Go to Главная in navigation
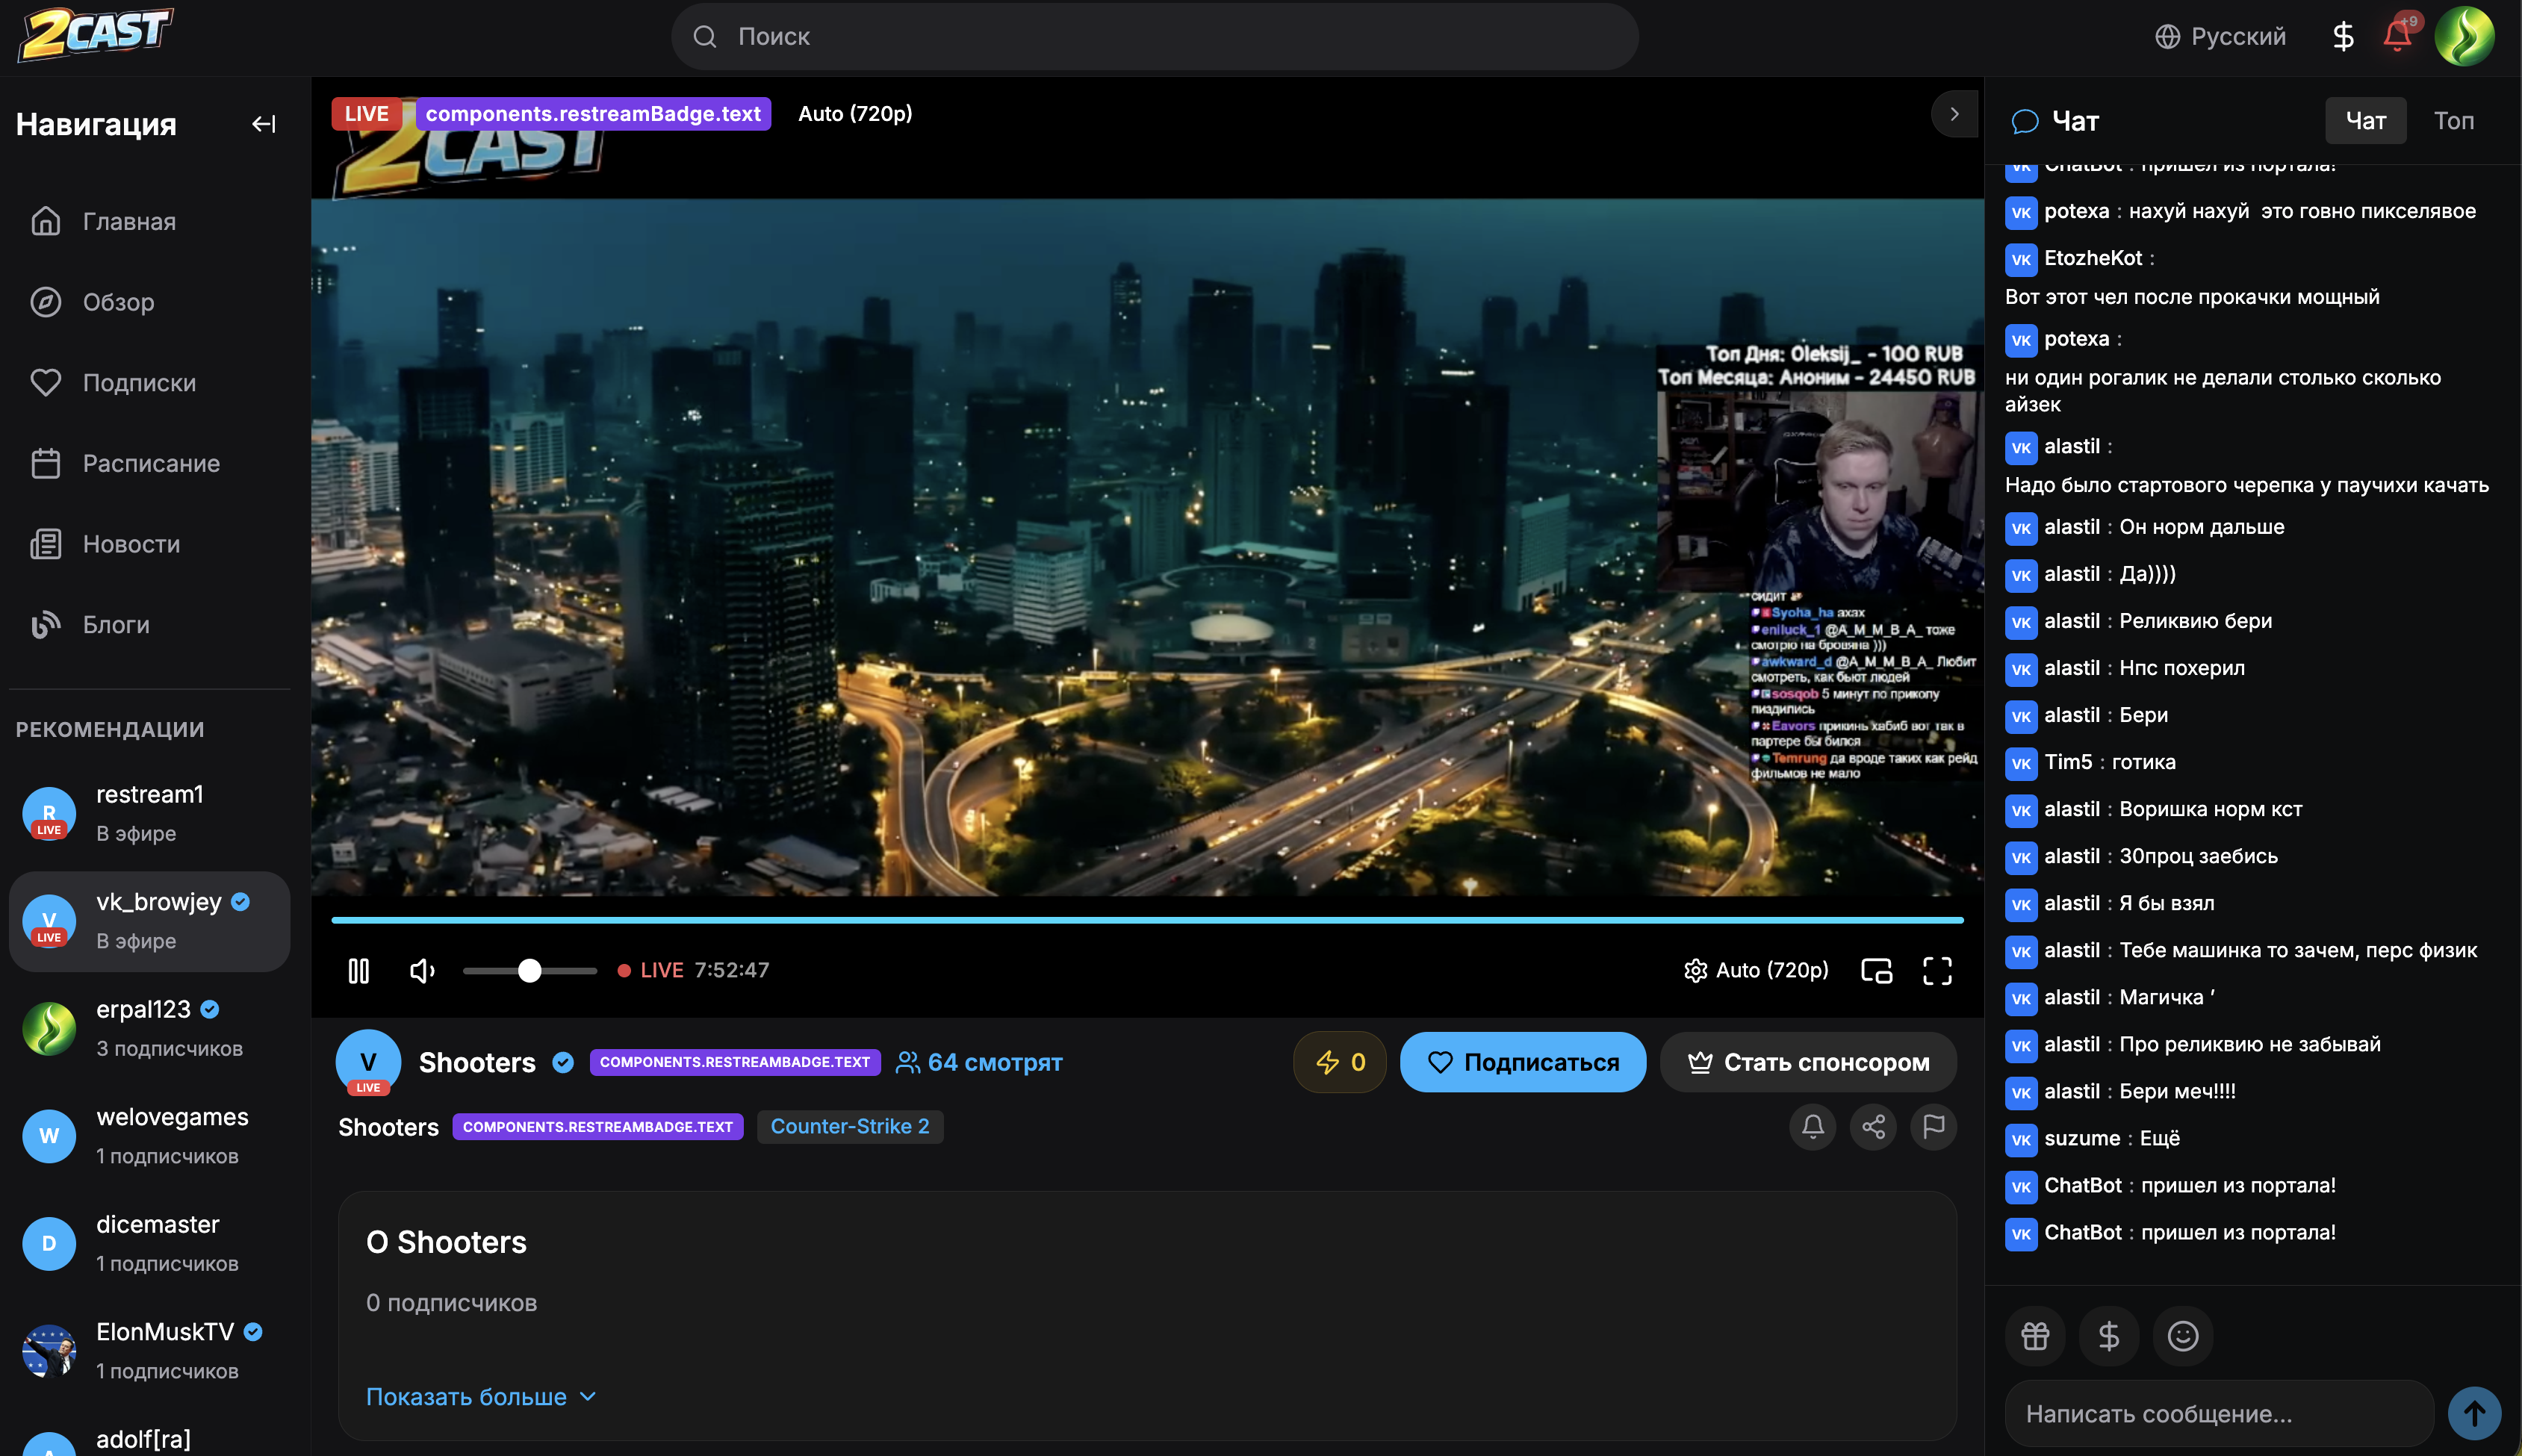This screenshot has width=2522, height=1456. 150,221
